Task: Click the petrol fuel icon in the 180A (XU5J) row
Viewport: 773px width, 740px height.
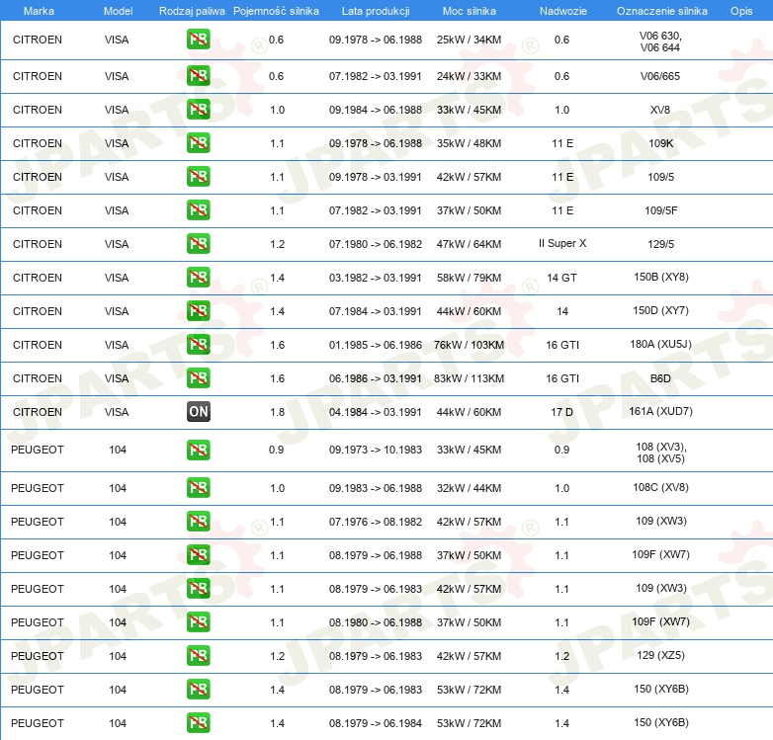Action: [198, 345]
